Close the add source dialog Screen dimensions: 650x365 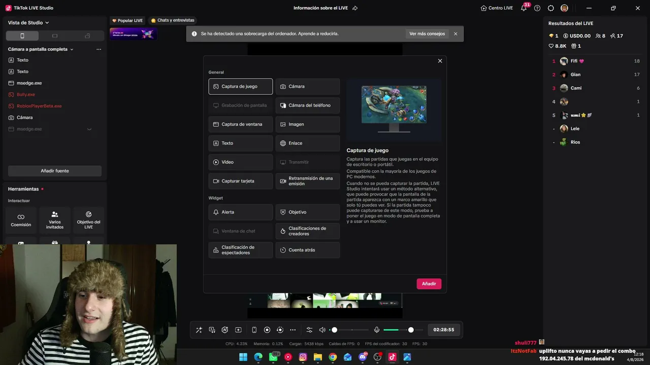(440, 61)
